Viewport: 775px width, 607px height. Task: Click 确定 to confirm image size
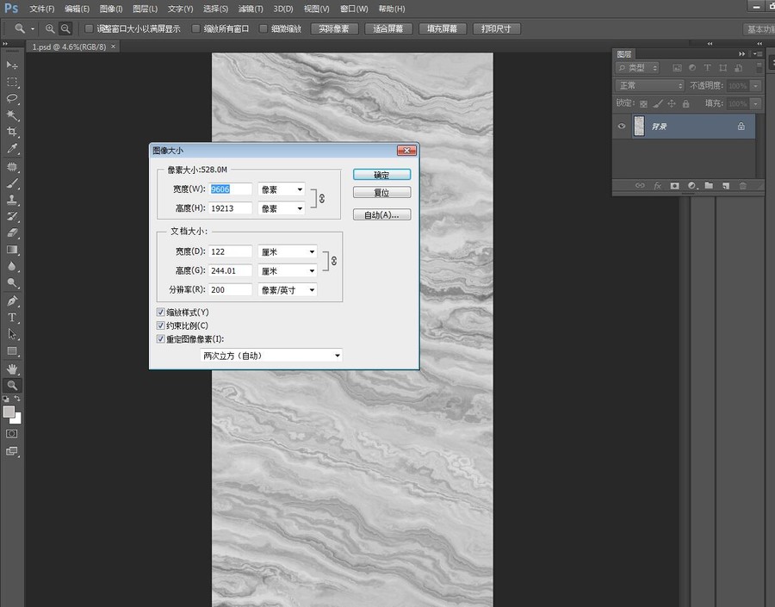(381, 175)
